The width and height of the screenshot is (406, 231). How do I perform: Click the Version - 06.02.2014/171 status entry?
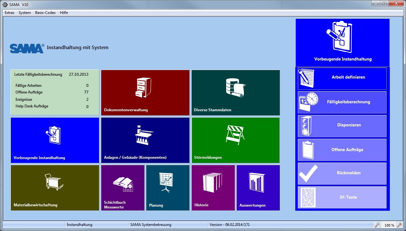(230, 225)
